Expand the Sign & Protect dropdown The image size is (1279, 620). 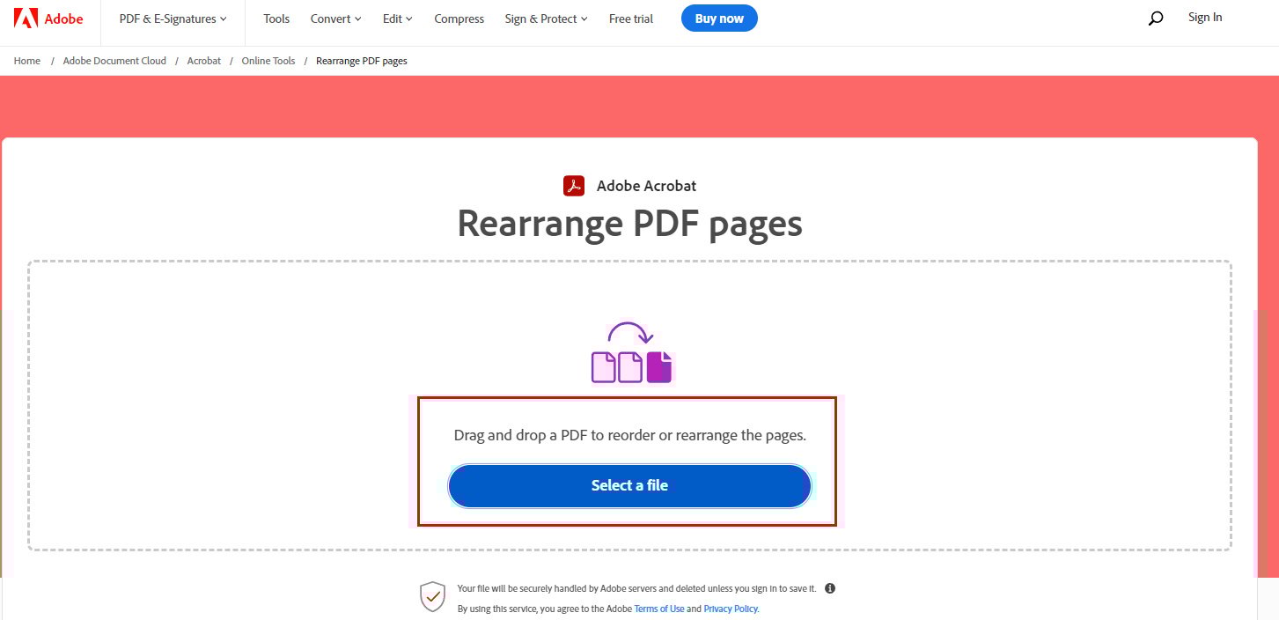[547, 18]
